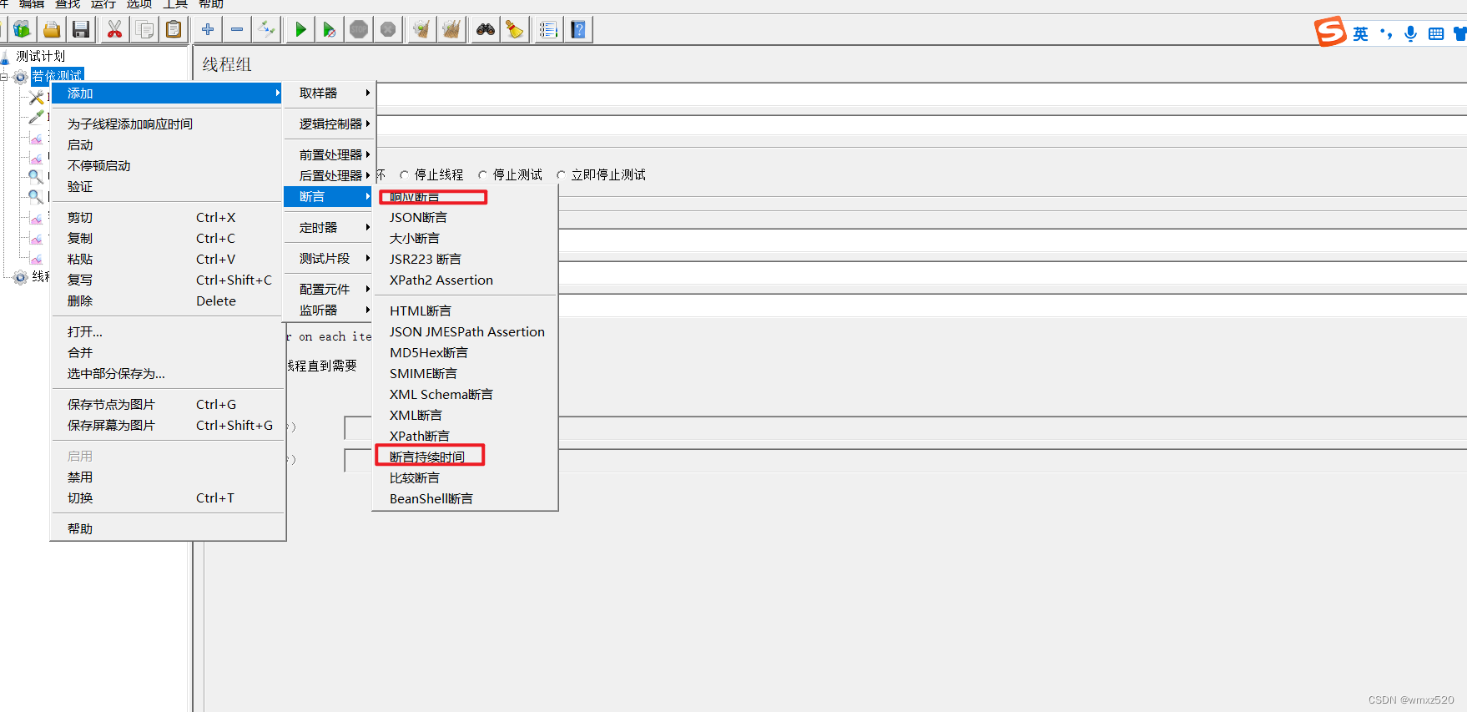
Task: Choose the 断言 submenu entry
Action: click(x=330, y=196)
